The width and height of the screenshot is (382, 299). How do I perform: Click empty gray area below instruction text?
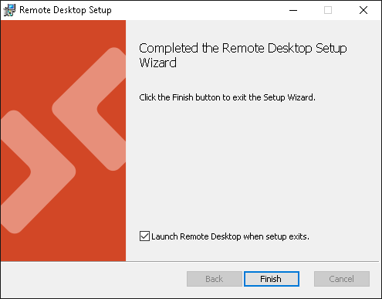[252, 165]
